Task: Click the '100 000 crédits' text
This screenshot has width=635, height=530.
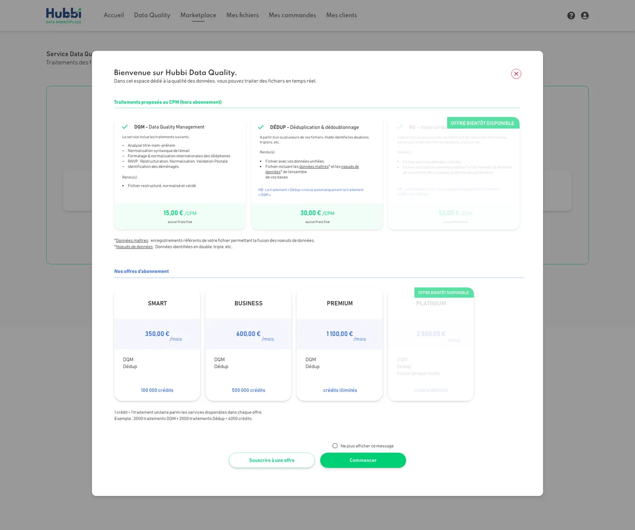Action: [x=157, y=390]
